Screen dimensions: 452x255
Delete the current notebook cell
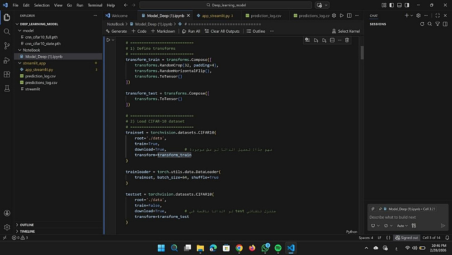(x=347, y=40)
